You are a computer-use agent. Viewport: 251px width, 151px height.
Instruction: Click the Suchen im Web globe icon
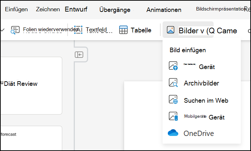click(x=173, y=99)
